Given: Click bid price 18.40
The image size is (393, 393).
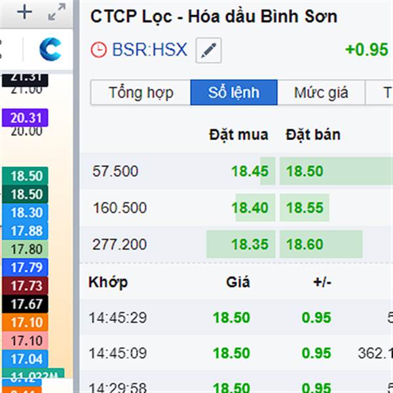Looking at the screenshot, I should point(250,208).
